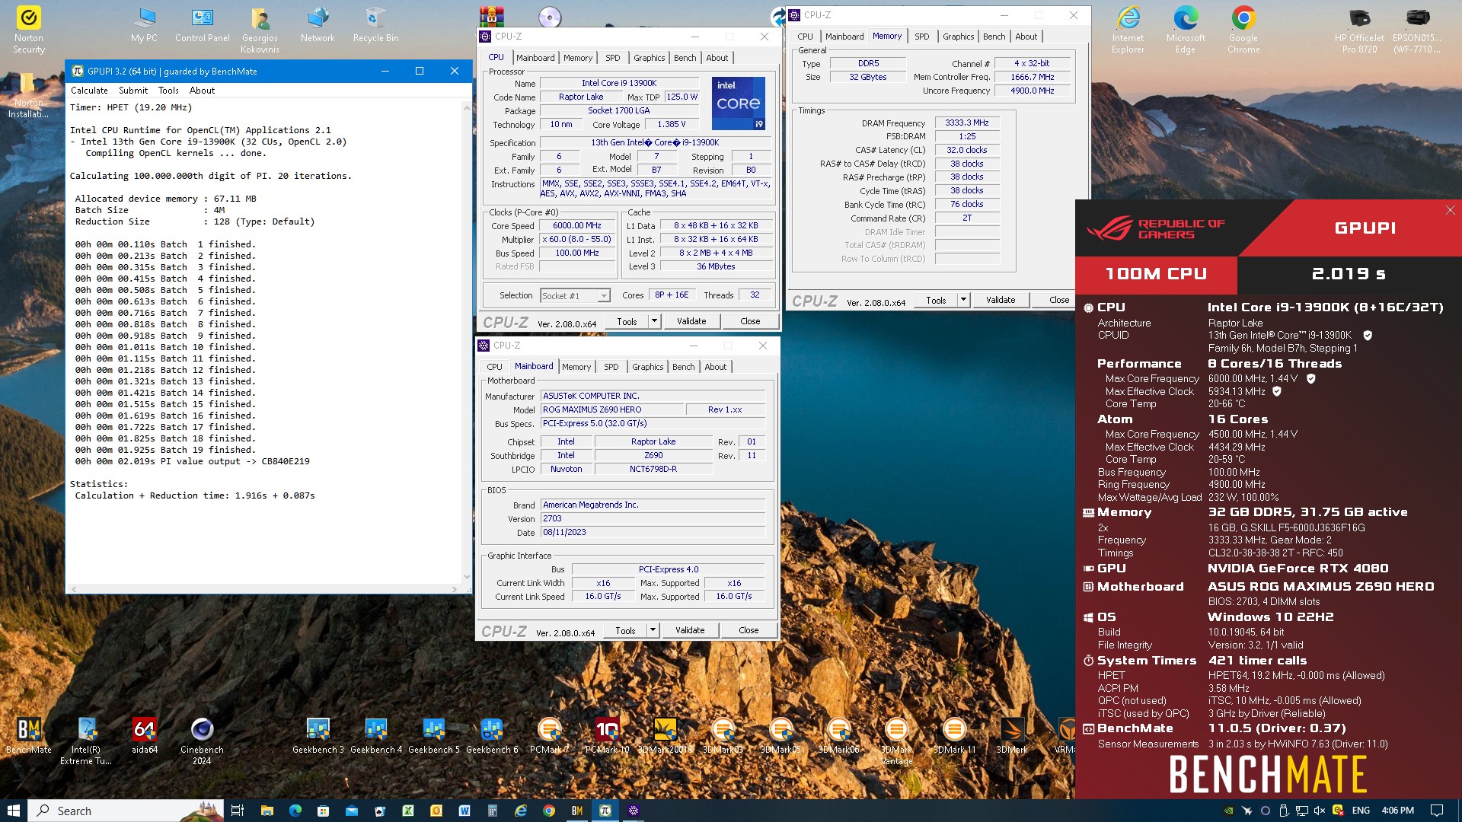Click the DRAM Frequency 3333.3 MHz value
The height and width of the screenshot is (822, 1462).
pyautogui.click(x=966, y=123)
